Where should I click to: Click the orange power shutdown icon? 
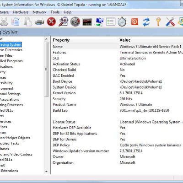point(135,22)
